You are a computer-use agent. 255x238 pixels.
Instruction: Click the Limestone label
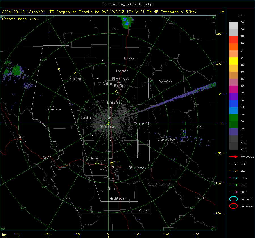pyautogui.click(x=54, y=109)
